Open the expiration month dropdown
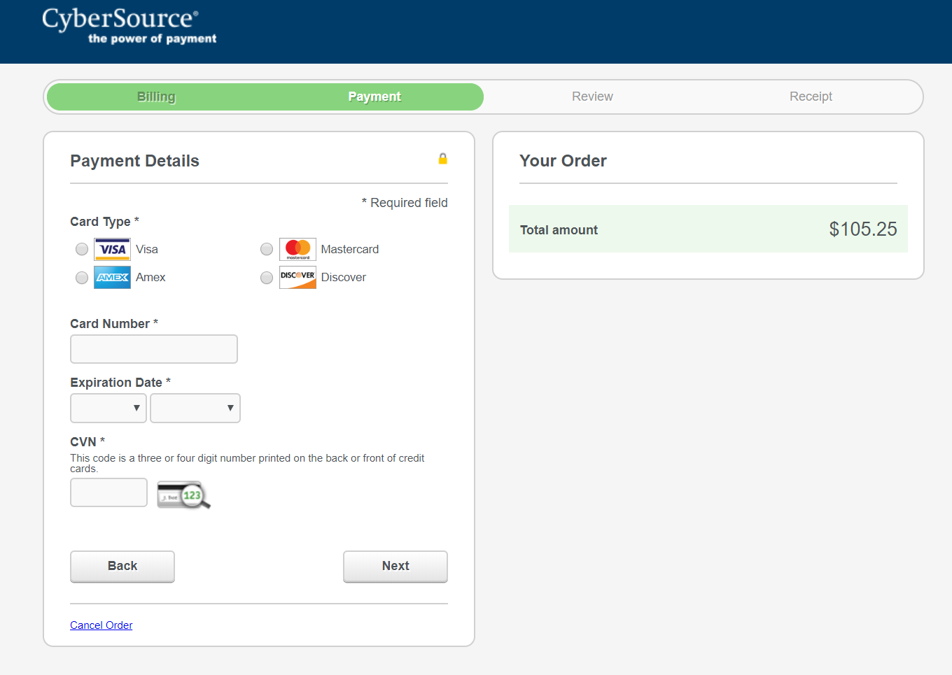This screenshot has width=952, height=675. tap(108, 408)
